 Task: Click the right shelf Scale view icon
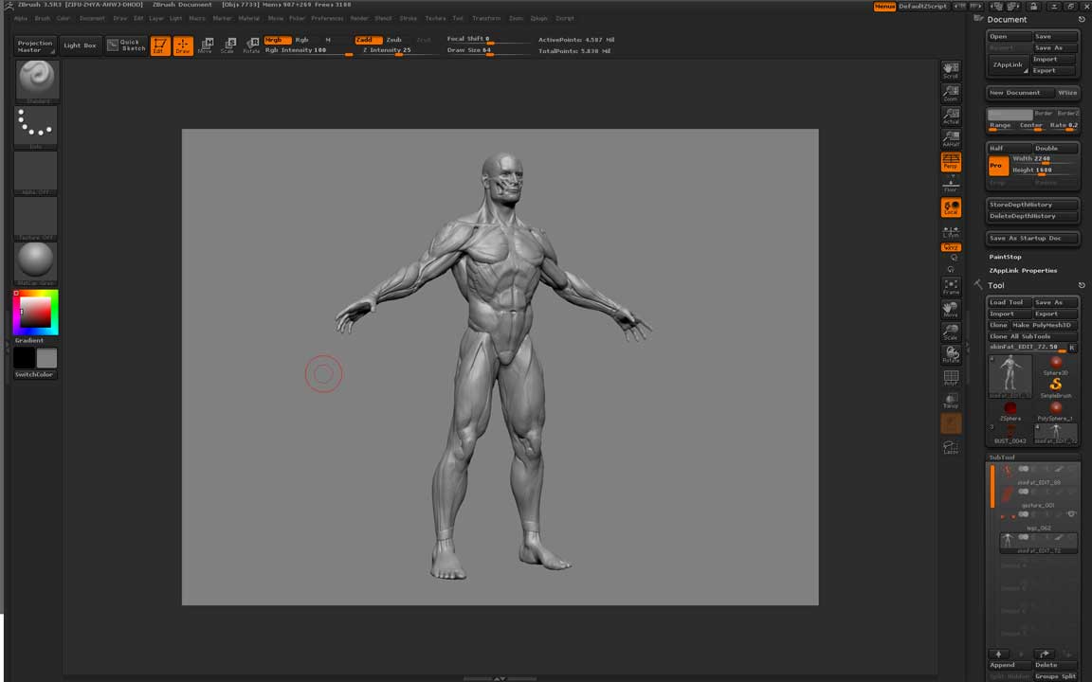pyautogui.click(x=951, y=332)
